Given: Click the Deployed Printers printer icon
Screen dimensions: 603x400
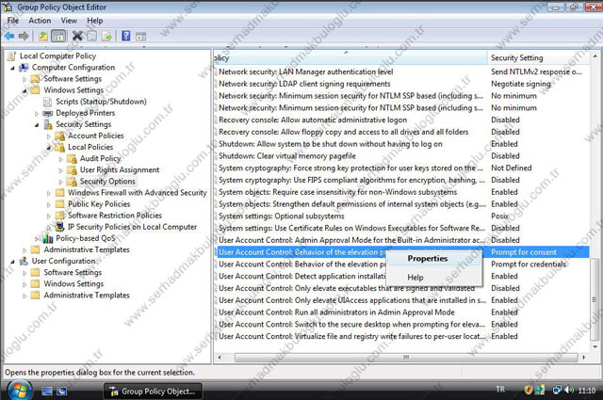Looking at the screenshot, I should [x=48, y=113].
